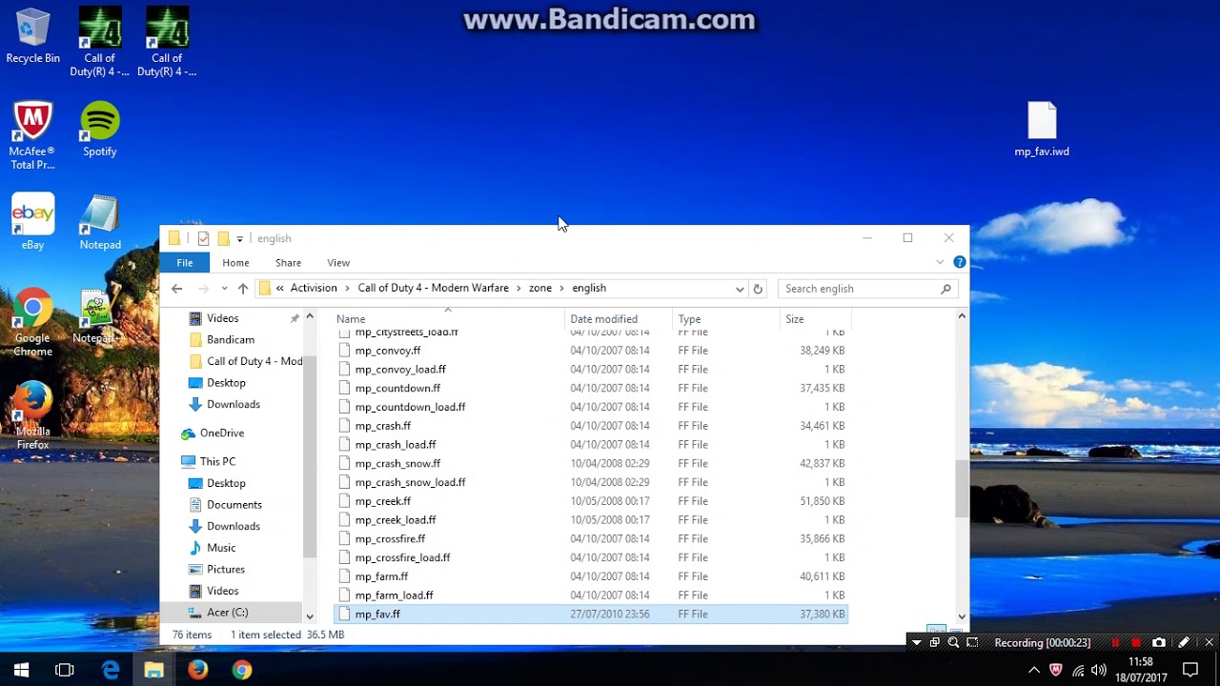Click the New folder icon in the Explorer title bar

tap(223, 238)
